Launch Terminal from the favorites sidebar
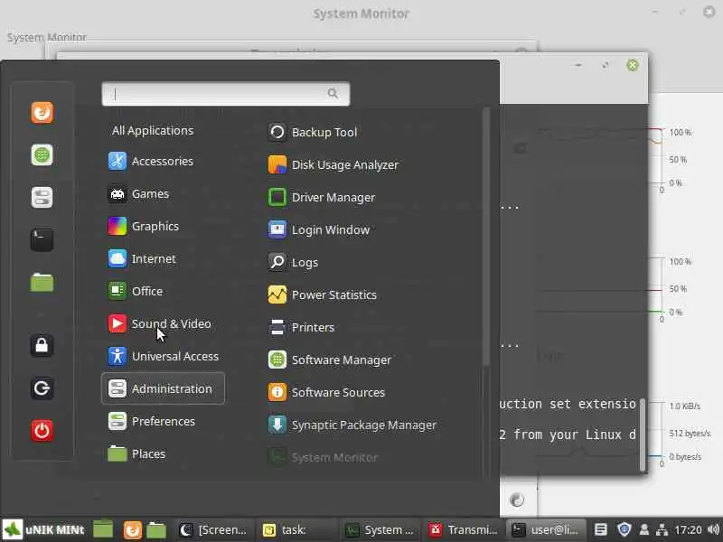The height and width of the screenshot is (542, 723). coord(42,239)
